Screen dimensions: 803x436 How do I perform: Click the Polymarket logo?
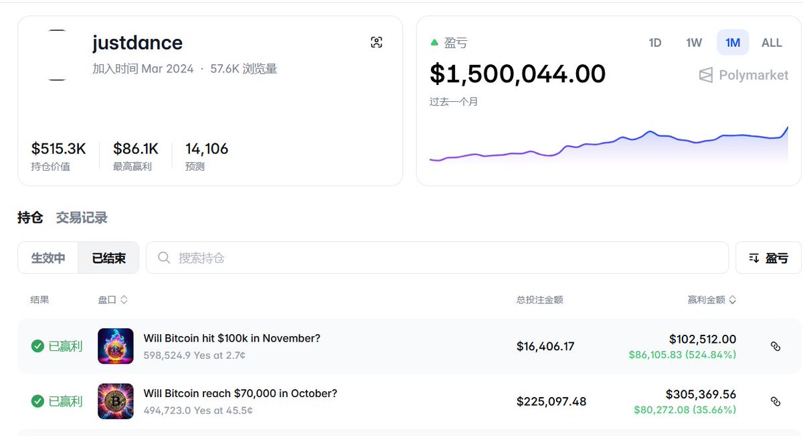(743, 75)
